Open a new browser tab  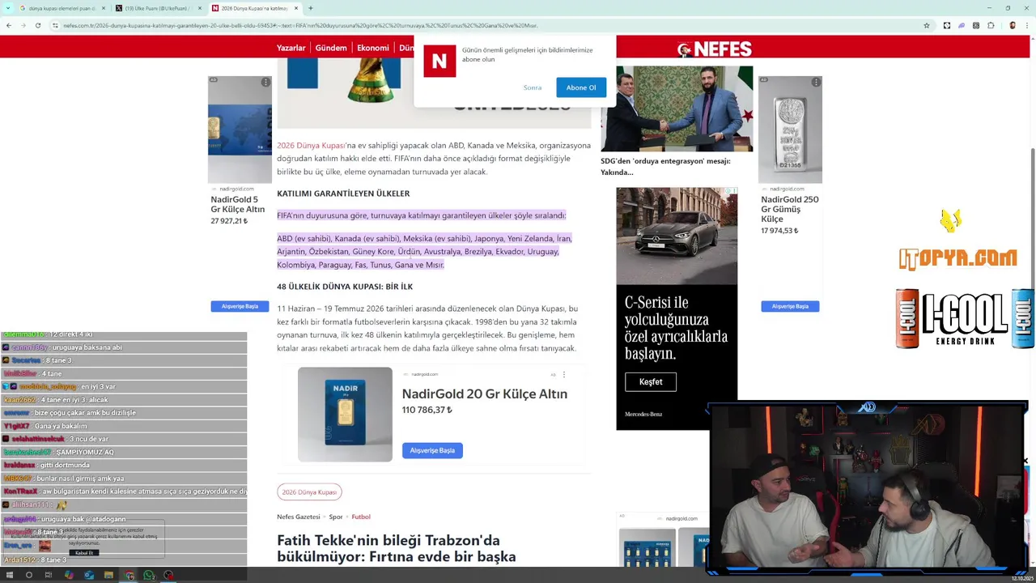click(311, 8)
